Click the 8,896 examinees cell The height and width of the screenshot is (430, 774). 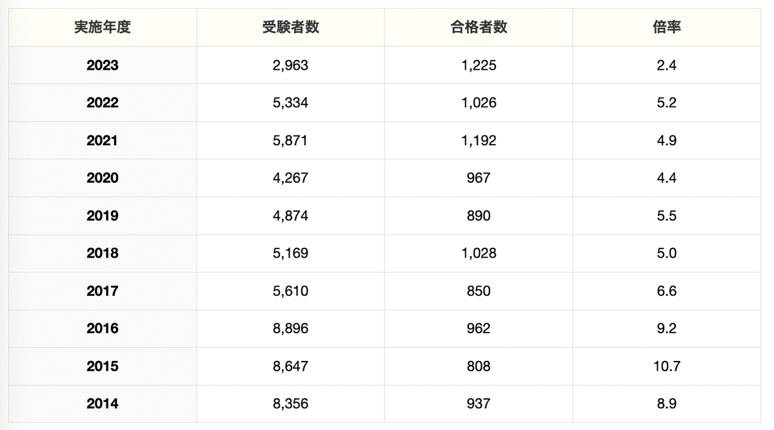coord(290,328)
